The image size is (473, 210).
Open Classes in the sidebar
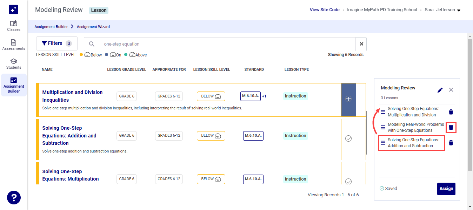coord(14,26)
